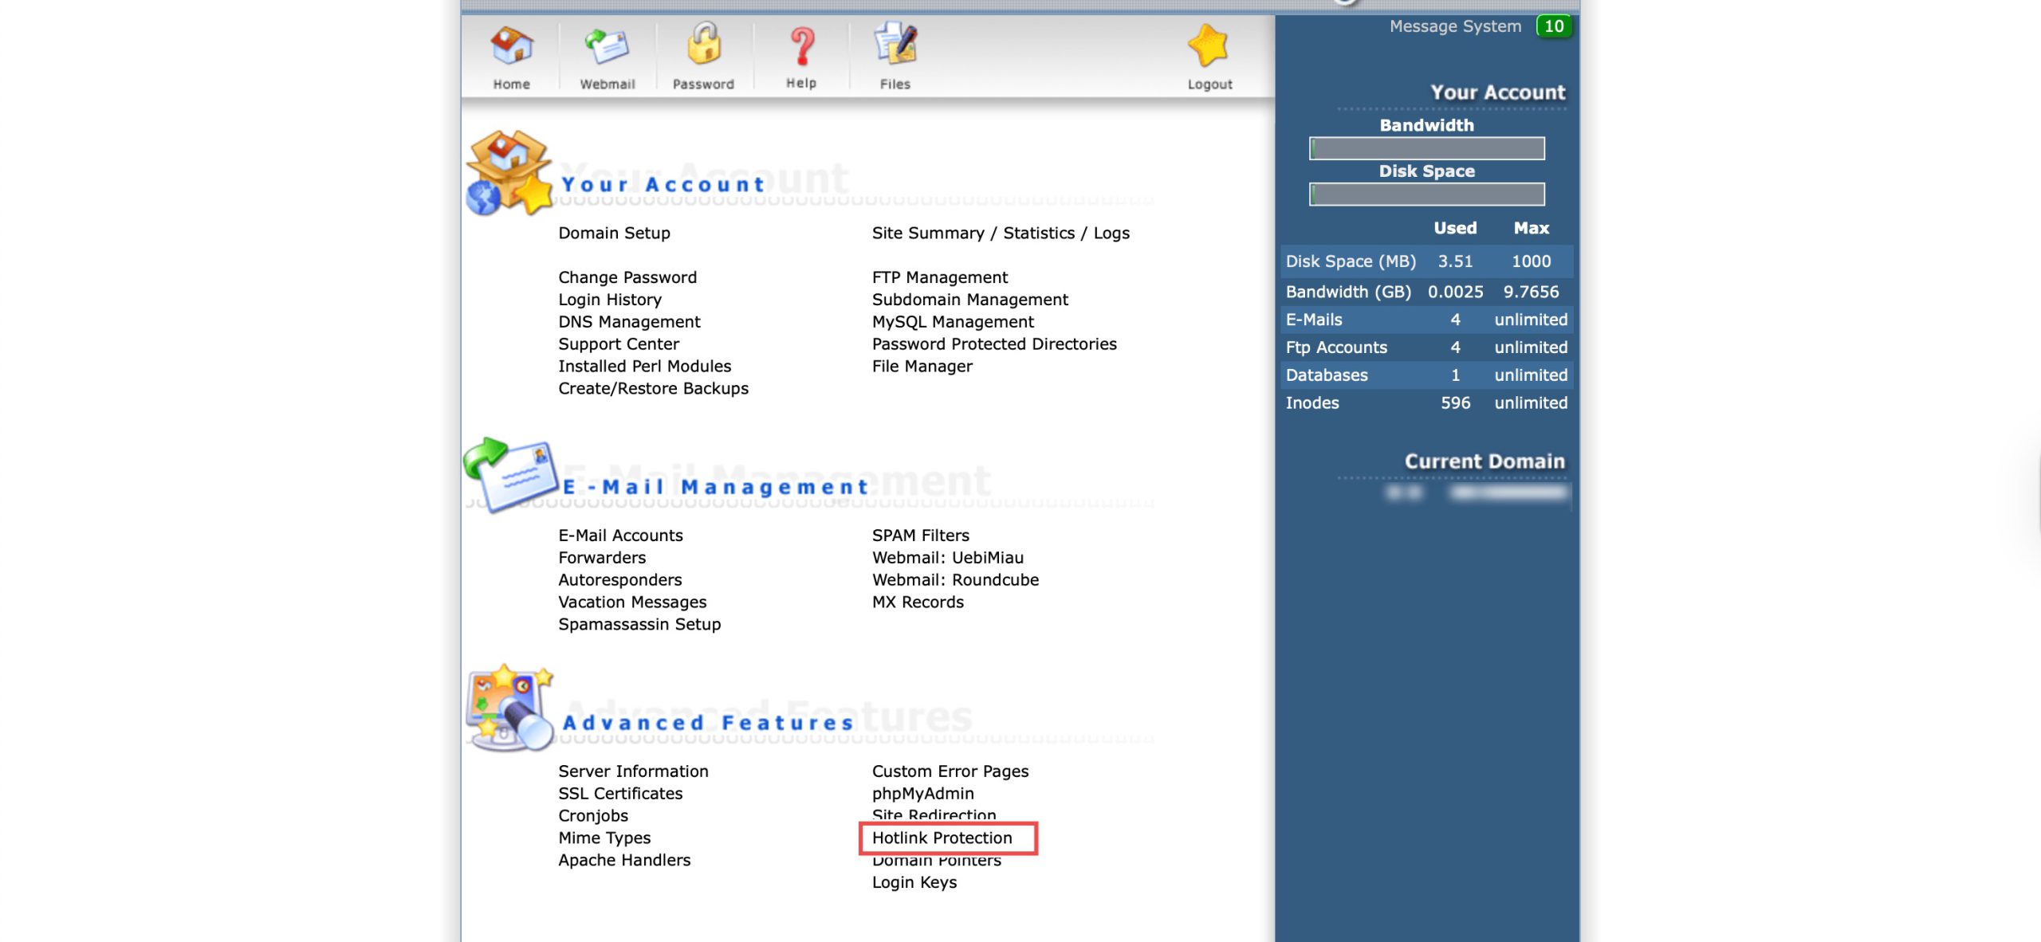Click the Bandwidth usage bar
The width and height of the screenshot is (2041, 942).
[1426, 148]
